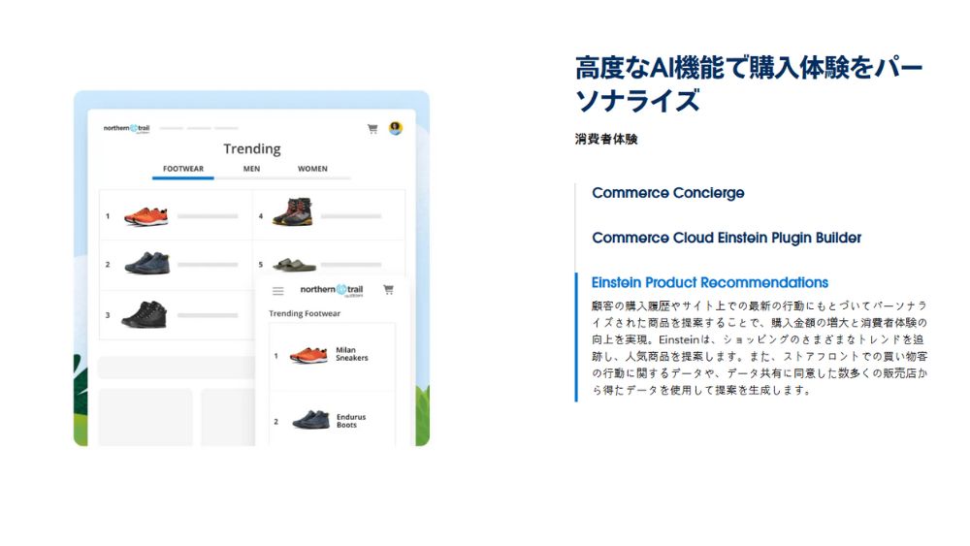This screenshot has width=970, height=546.
Task: Click the orange sneaker ranked 1 in the desktop mockup
Action: 146,216
